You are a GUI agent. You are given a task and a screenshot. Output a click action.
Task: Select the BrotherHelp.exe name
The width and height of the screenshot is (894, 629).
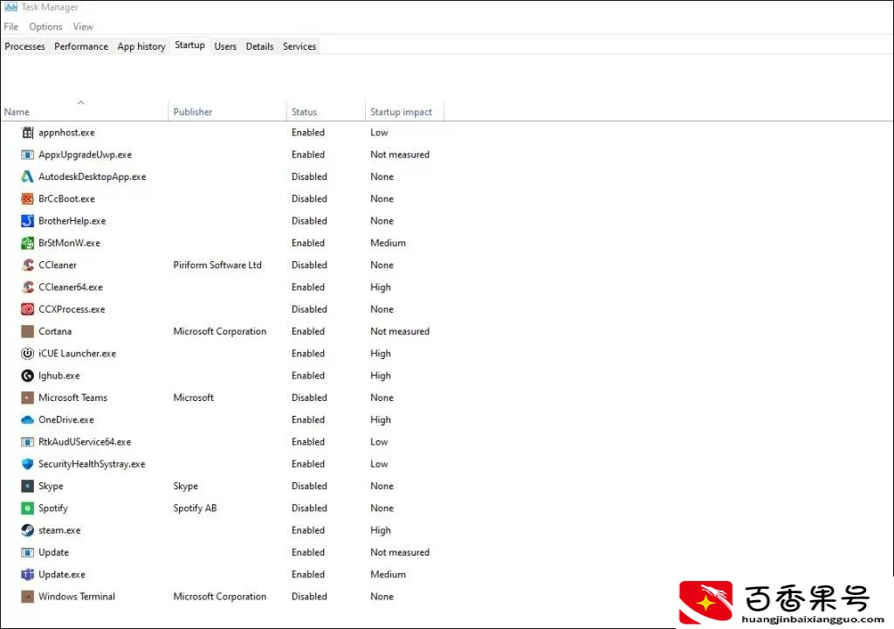(72, 221)
